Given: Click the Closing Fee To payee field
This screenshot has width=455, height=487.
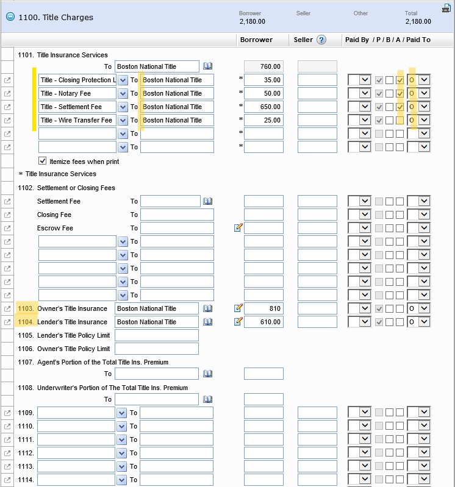Looking at the screenshot, I should tap(177, 215).
